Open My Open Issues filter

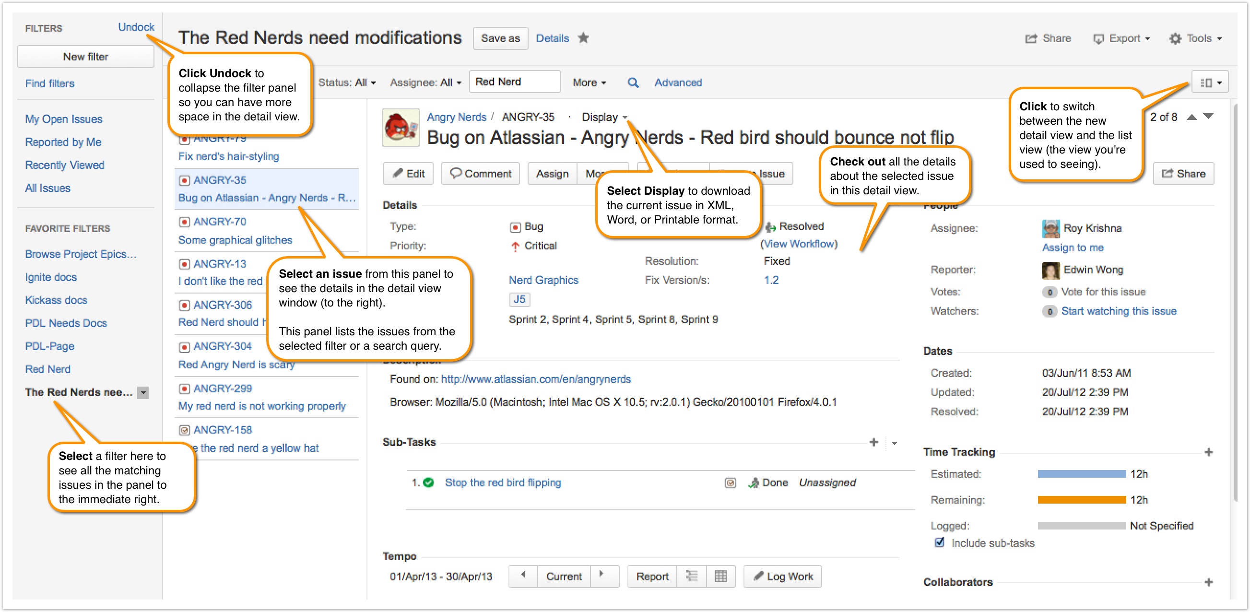64,119
